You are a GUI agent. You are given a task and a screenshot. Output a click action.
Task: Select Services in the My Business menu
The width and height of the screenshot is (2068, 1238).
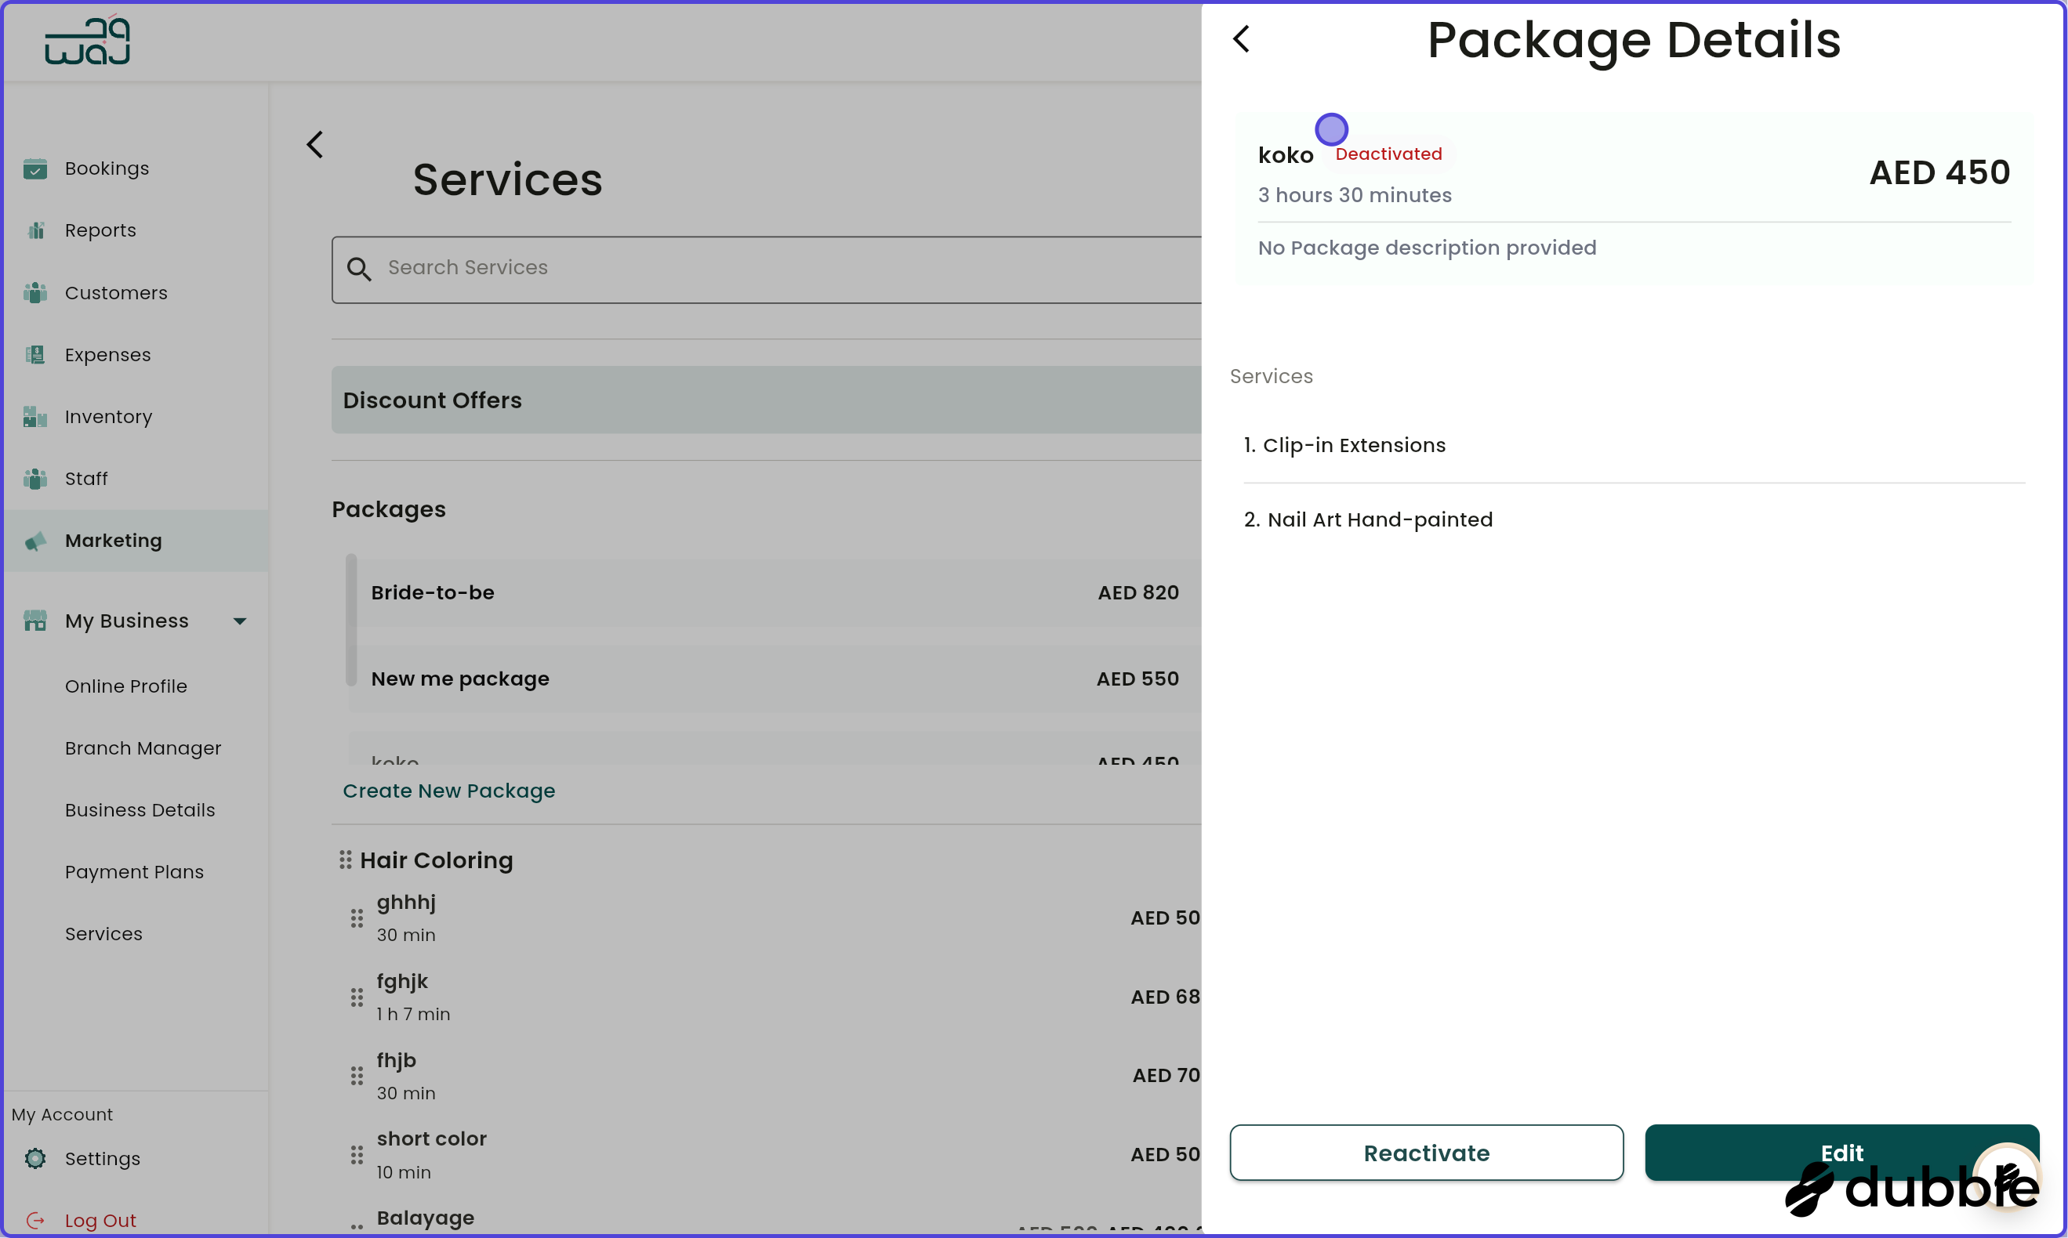103,934
